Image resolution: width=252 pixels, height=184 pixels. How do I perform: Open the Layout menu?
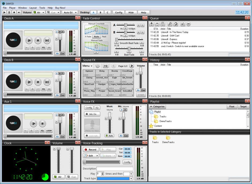tap(33, 8)
